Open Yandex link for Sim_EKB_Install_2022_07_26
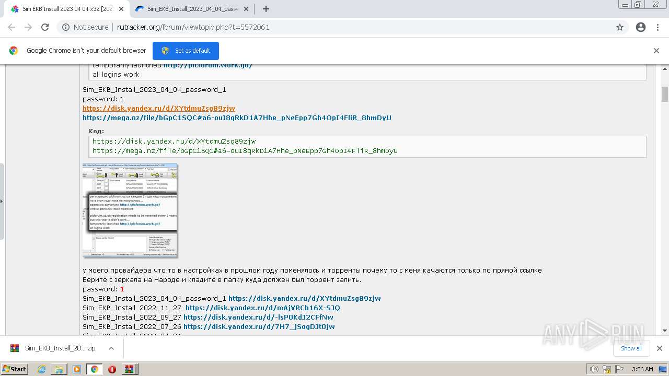Screen dimensions: 669x376 tap(259, 327)
